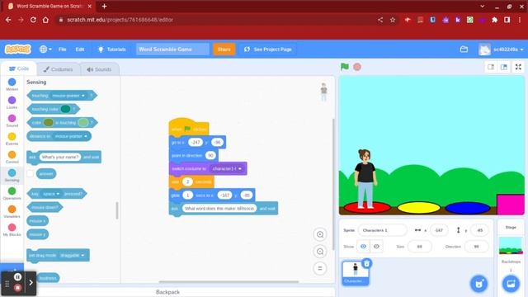Open the File menu
This screenshot has width=528, height=297.
pyautogui.click(x=63, y=49)
